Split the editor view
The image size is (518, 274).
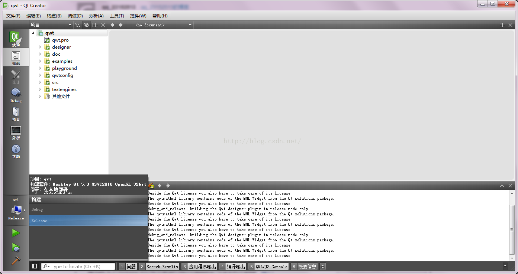click(x=502, y=25)
